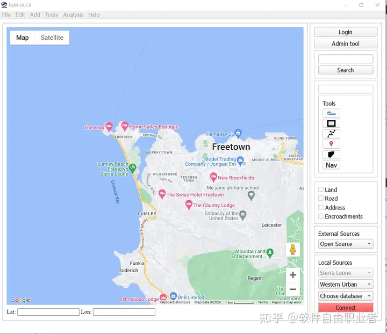Click BnB Limited shop marker
The image size is (387, 334).
[x=173, y=296]
